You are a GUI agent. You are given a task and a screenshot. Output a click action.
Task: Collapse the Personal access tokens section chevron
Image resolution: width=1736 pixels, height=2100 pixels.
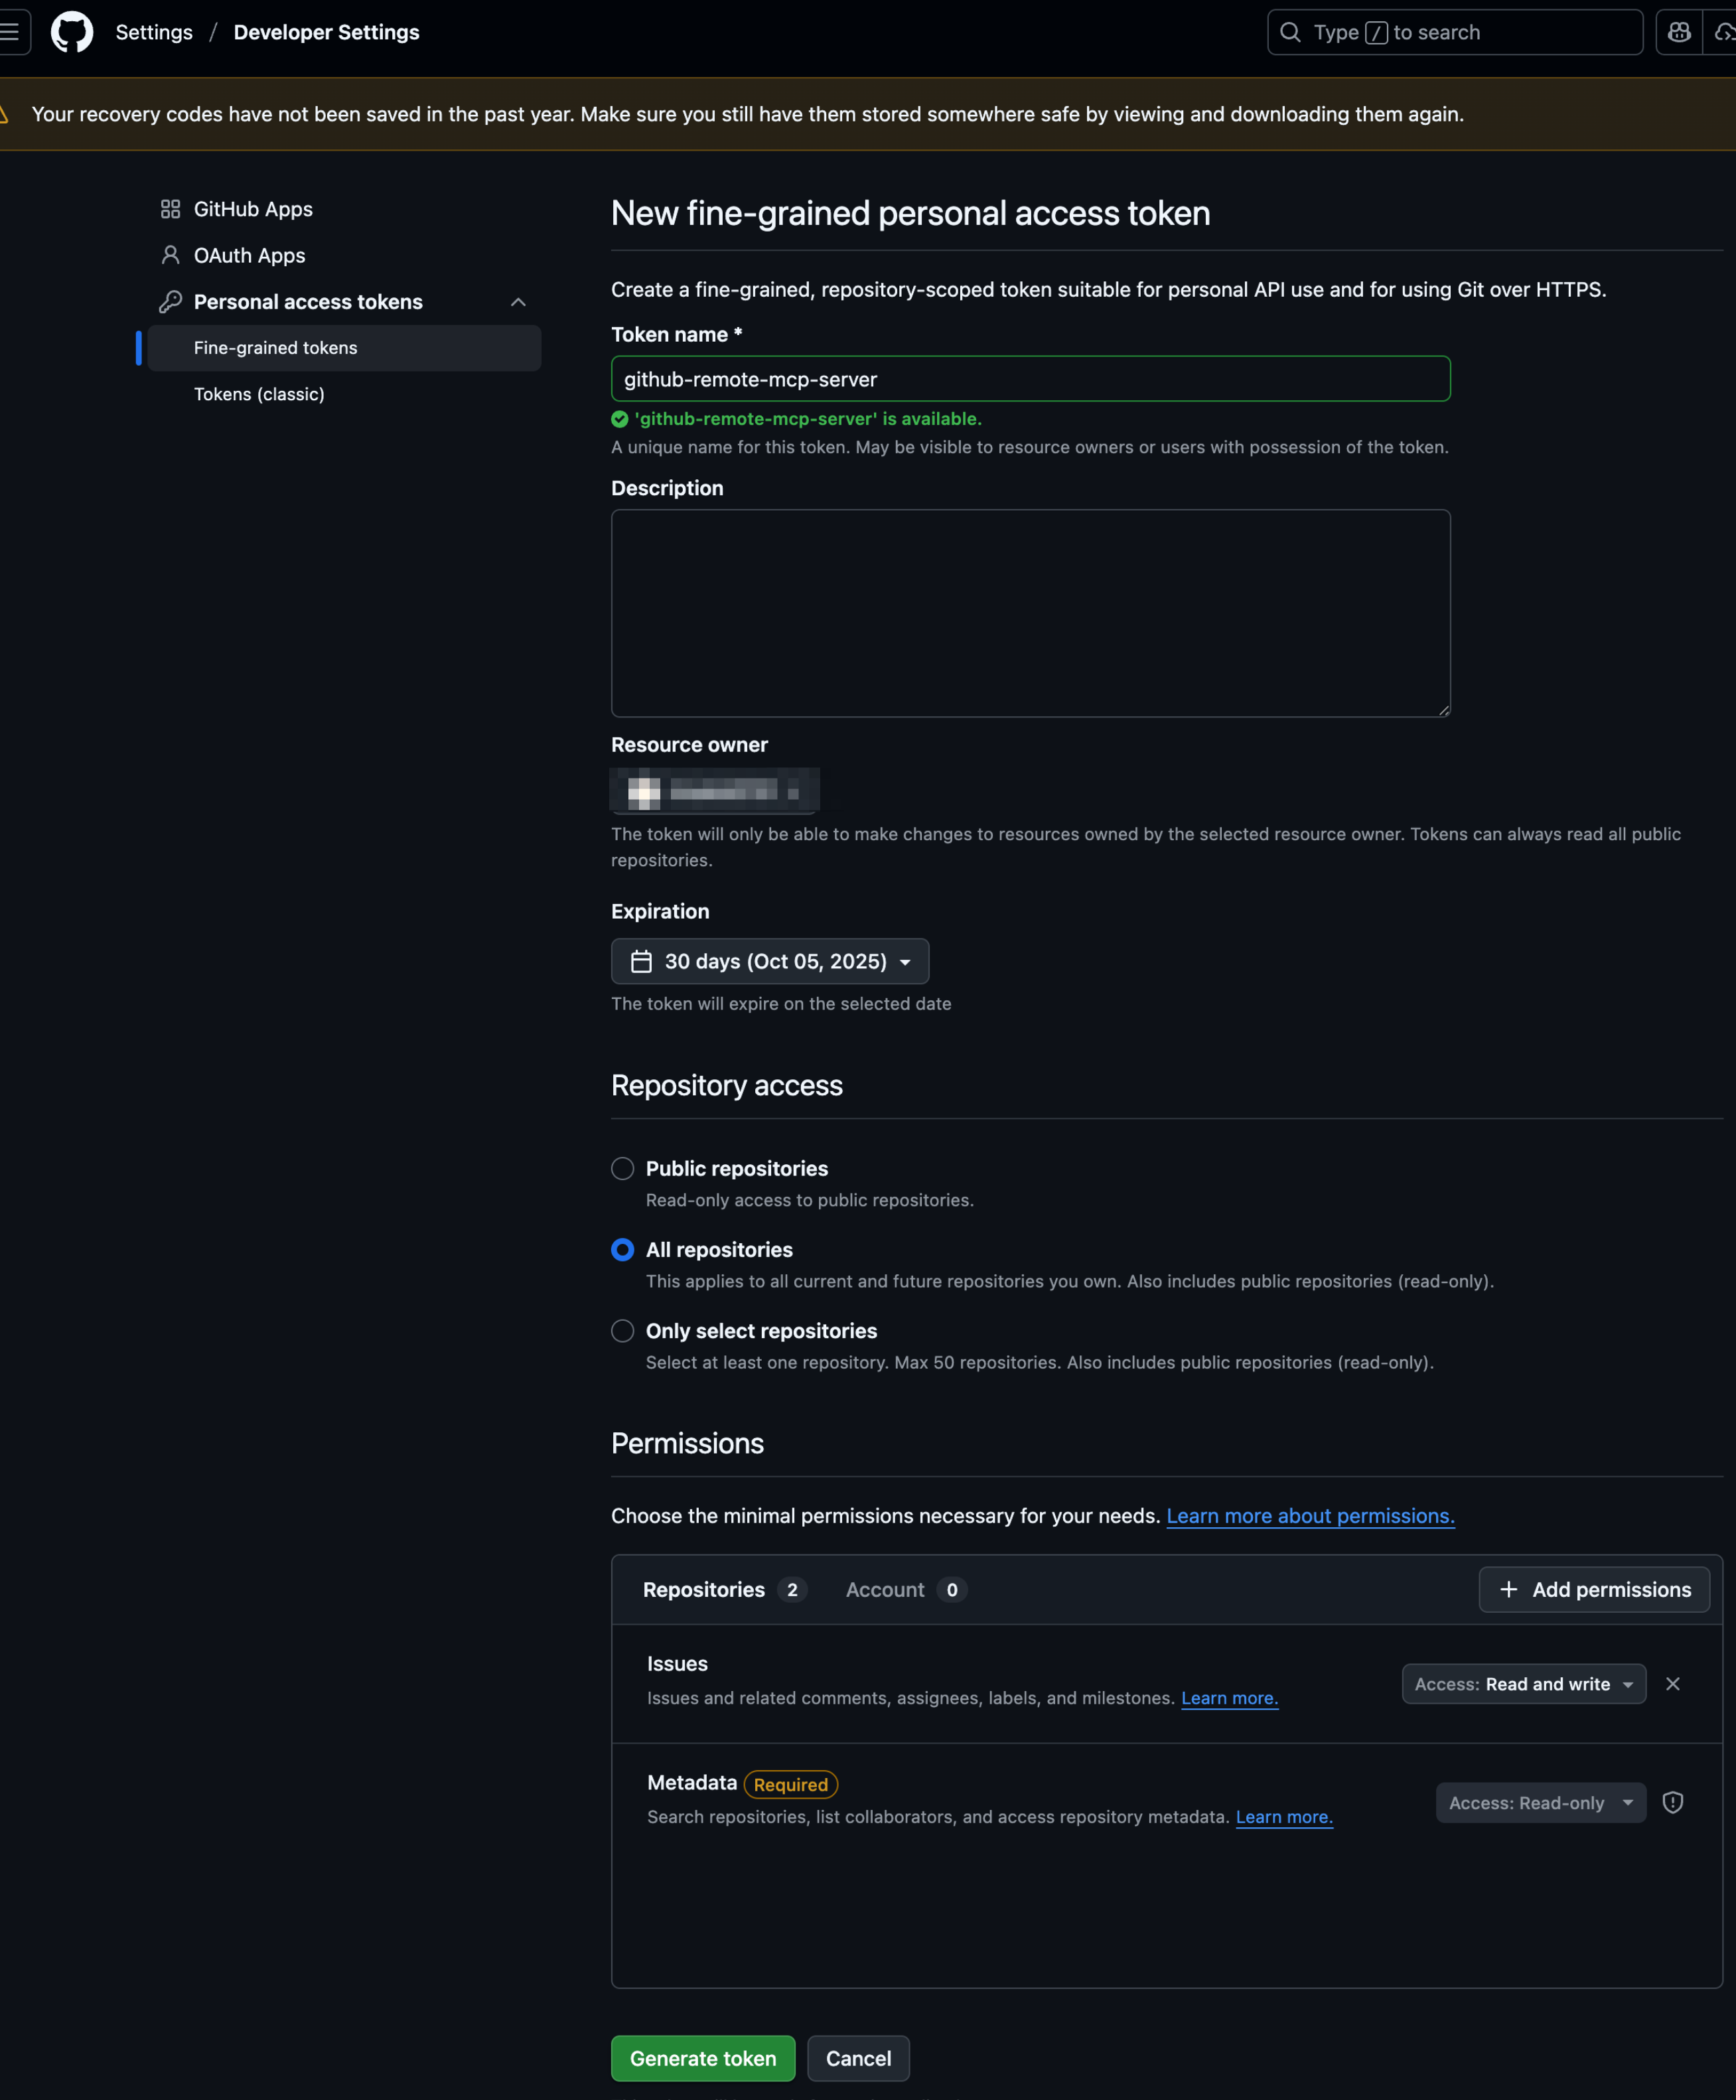tap(518, 302)
